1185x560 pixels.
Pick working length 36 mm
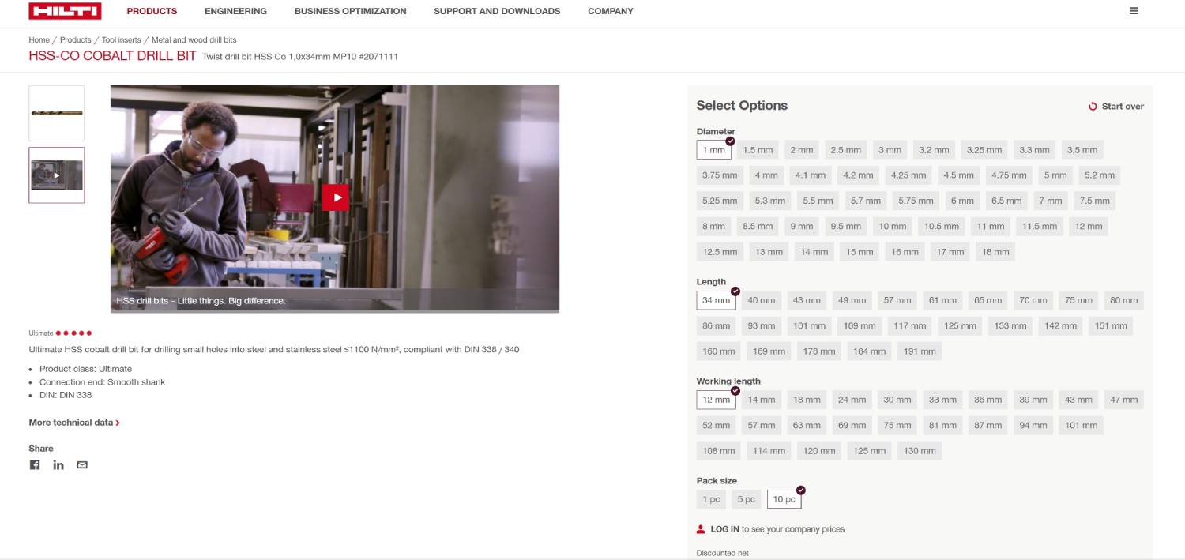(x=988, y=400)
